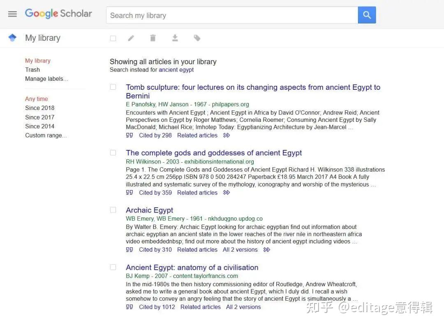Show more actions for Archaic Egypt result
This screenshot has width=444, height=327.
click(x=267, y=250)
